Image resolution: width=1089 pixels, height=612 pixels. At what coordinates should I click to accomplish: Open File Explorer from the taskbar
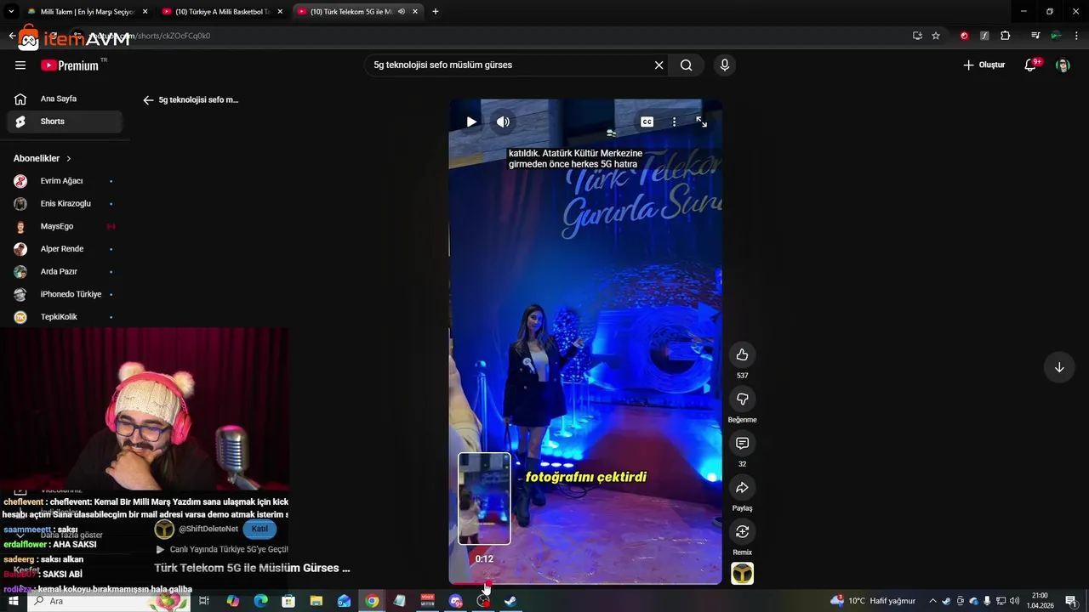coord(316,601)
